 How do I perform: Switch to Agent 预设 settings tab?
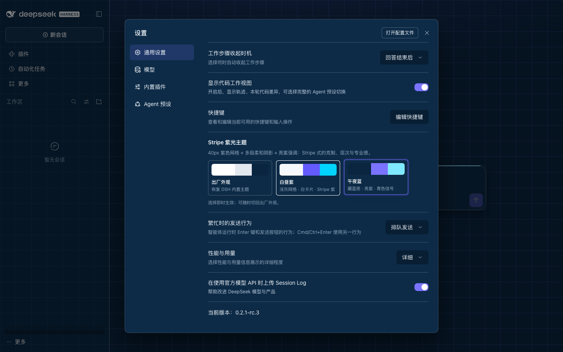point(162,104)
